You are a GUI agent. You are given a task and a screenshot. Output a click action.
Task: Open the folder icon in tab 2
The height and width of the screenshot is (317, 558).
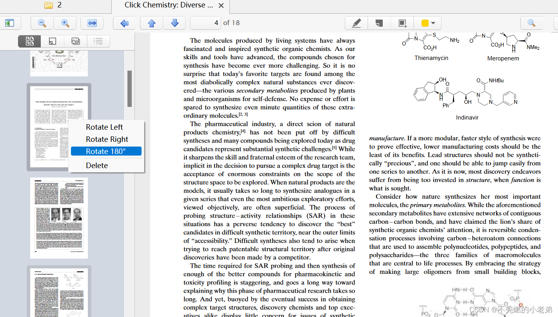click(x=49, y=5)
